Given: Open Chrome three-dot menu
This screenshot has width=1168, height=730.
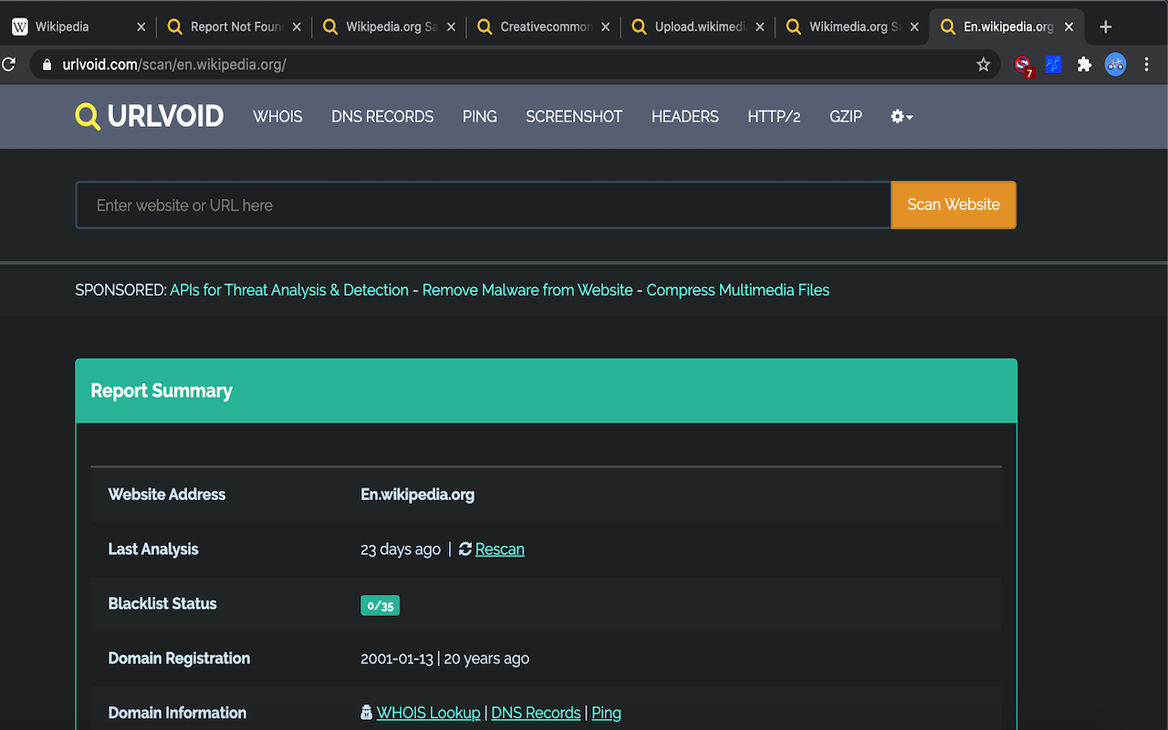Looking at the screenshot, I should (x=1147, y=65).
